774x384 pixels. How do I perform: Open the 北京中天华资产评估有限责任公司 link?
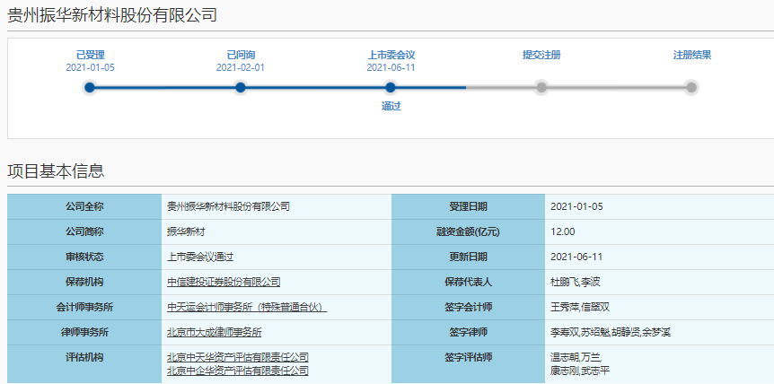pyautogui.click(x=237, y=357)
